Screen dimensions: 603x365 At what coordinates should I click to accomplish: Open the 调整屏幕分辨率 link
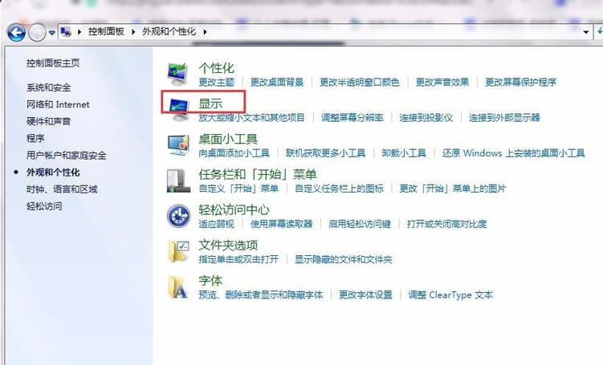tap(352, 117)
